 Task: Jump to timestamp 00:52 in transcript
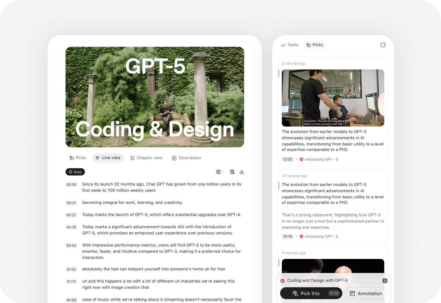click(71, 245)
